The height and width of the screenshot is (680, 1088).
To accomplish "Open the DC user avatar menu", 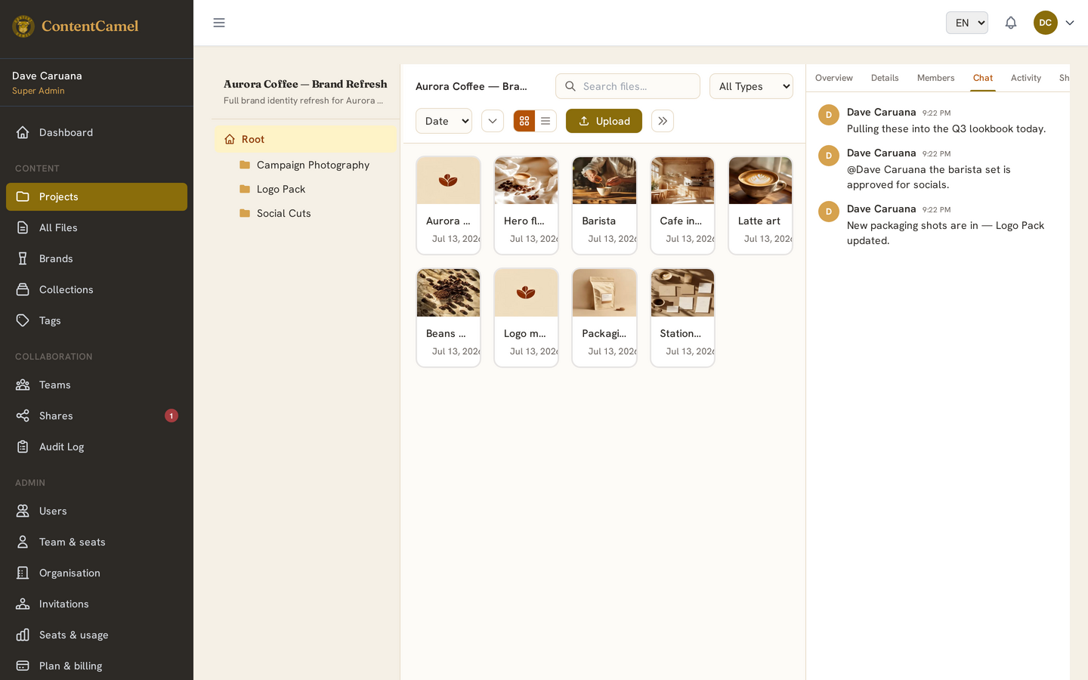I will coord(1046,23).
